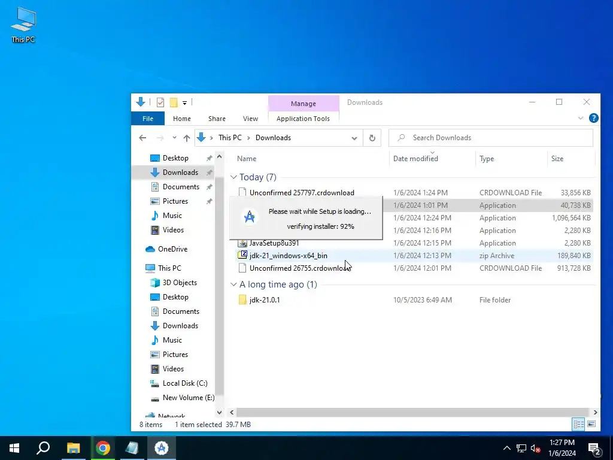The image size is (613, 460).
Task: Open the Application Tools tab
Action: coord(303,119)
